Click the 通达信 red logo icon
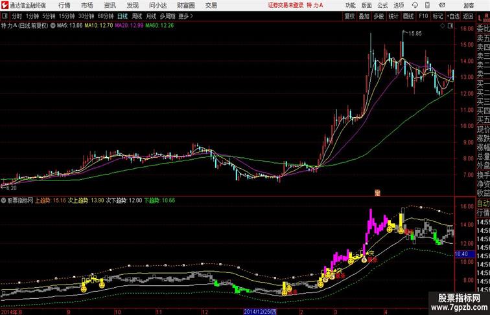490x315 pixels. (5, 5)
